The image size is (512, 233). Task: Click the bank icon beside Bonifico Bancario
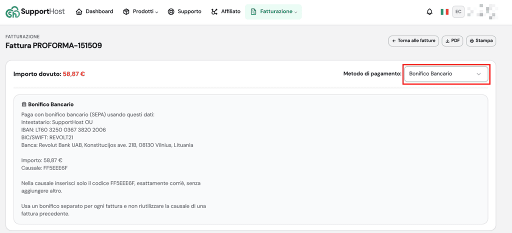click(x=23, y=105)
